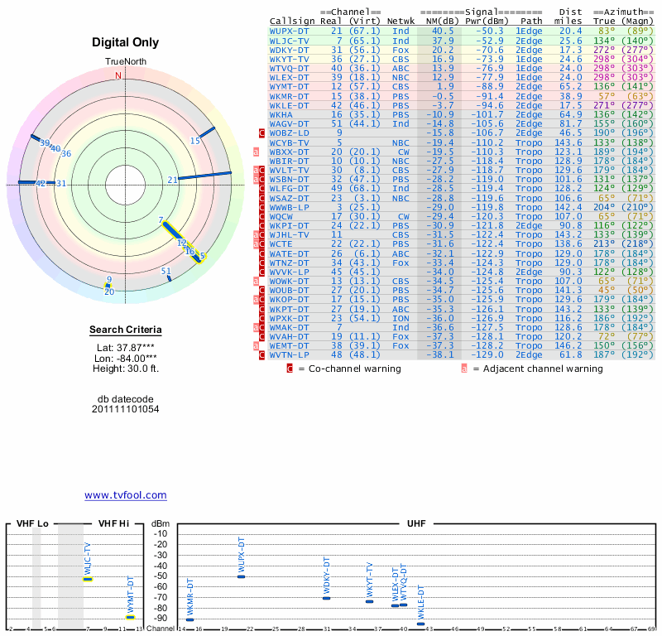Screen dimensions: 662x636
Task: Click the co-channel icon beside WVTN-LP
Action: click(262, 354)
